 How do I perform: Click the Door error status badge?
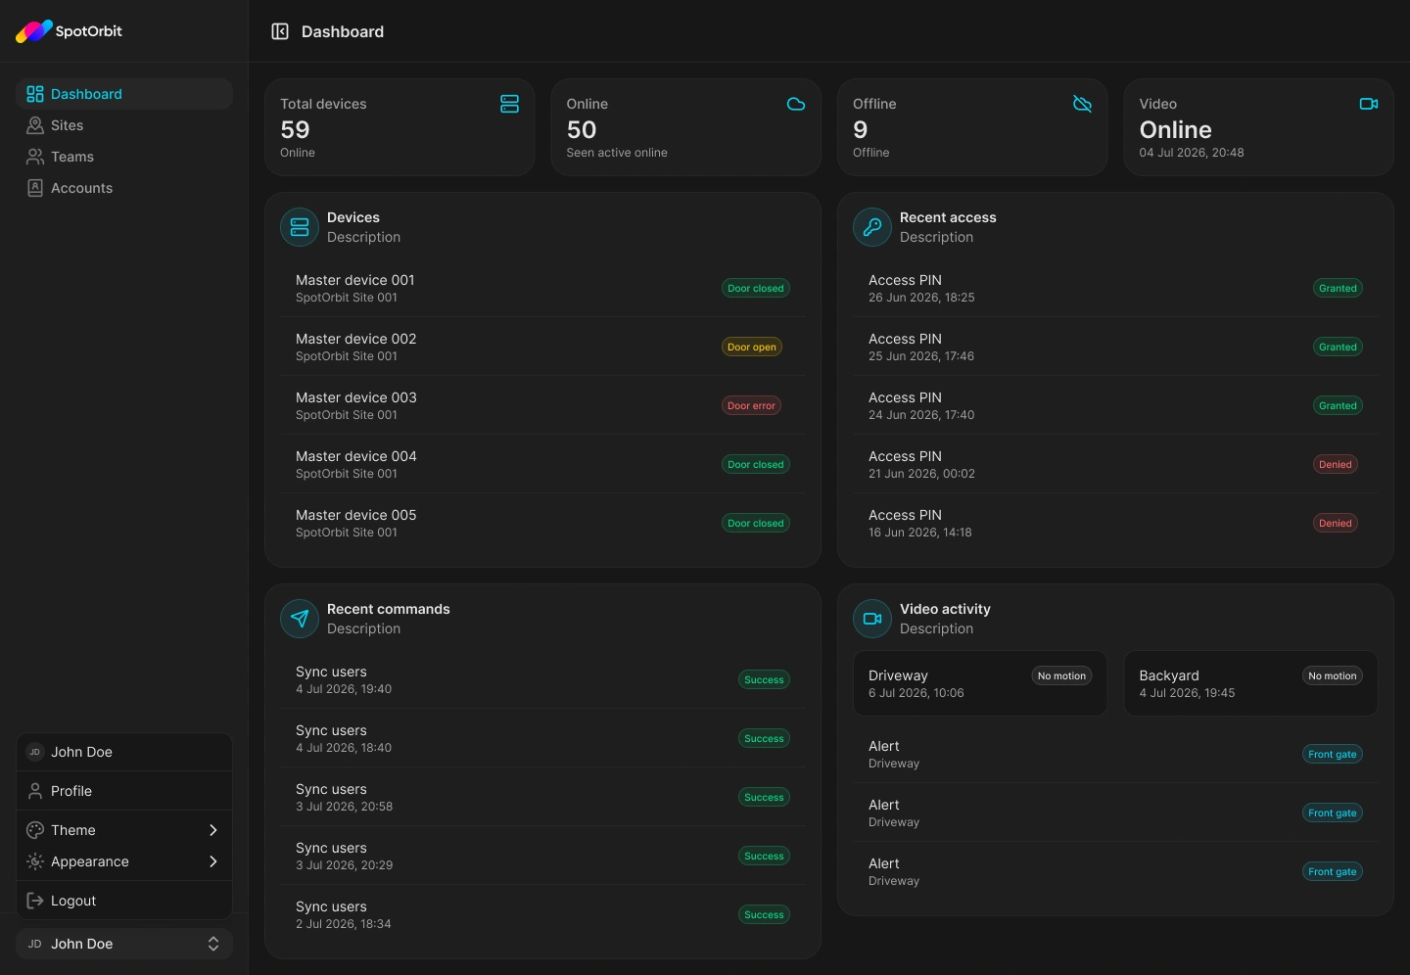coord(752,405)
